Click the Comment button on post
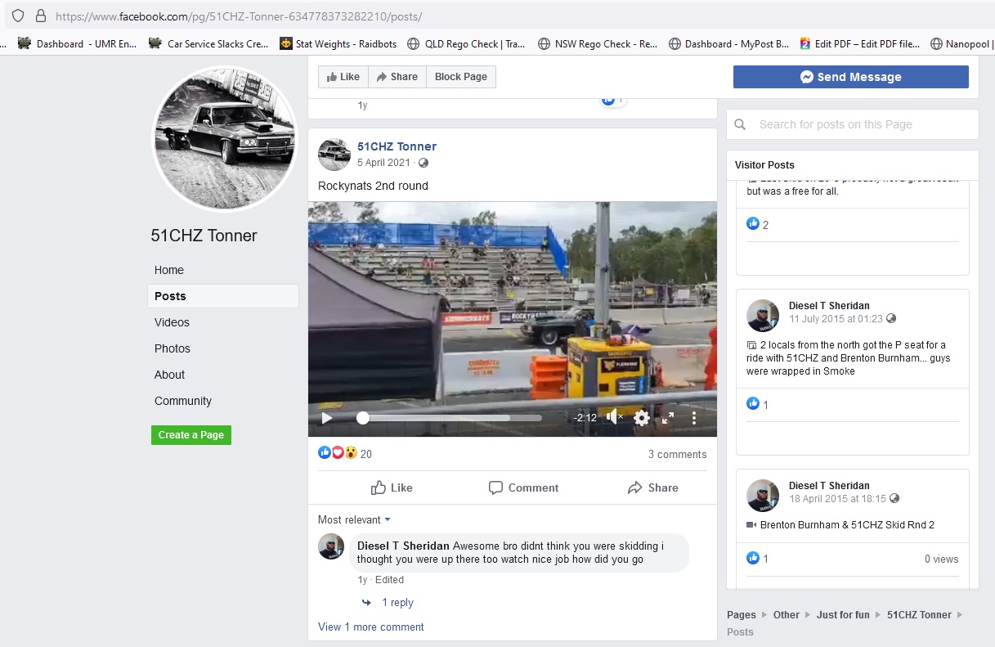This screenshot has width=995, height=647. (x=523, y=487)
